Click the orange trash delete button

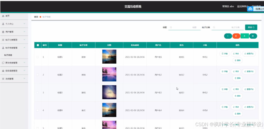coord(236,36)
